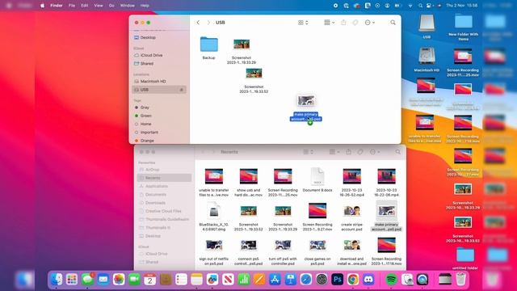Screen dimensions: 517x291
Task: Go back in the USB window
Action: (198, 23)
